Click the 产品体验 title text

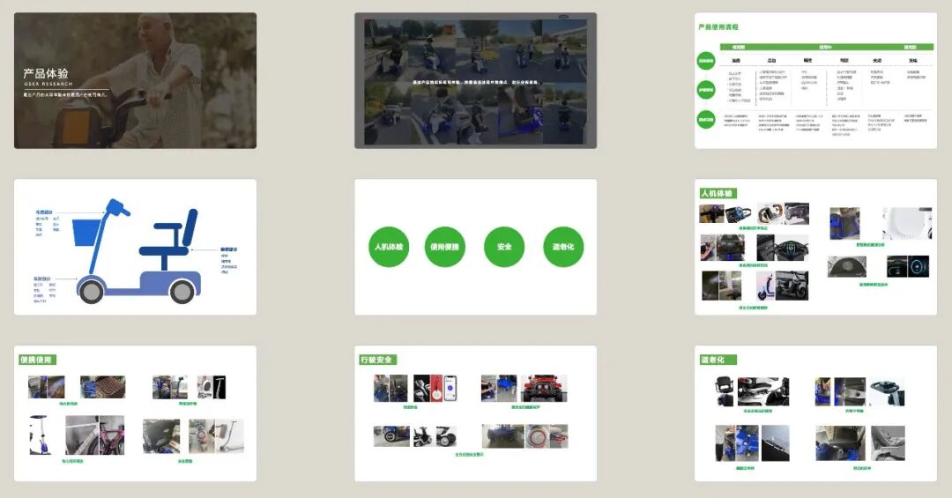click(x=46, y=73)
